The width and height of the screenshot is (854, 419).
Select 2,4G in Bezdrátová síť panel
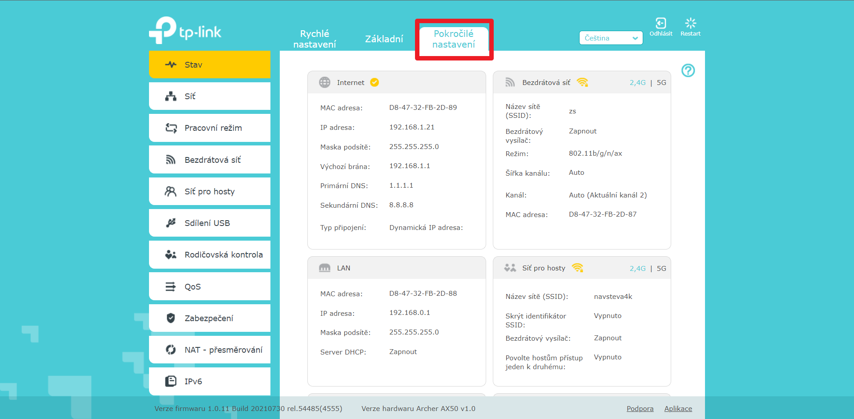point(637,83)
